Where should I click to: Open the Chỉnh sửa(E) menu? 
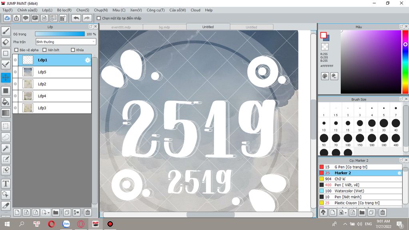click(27, 10)
